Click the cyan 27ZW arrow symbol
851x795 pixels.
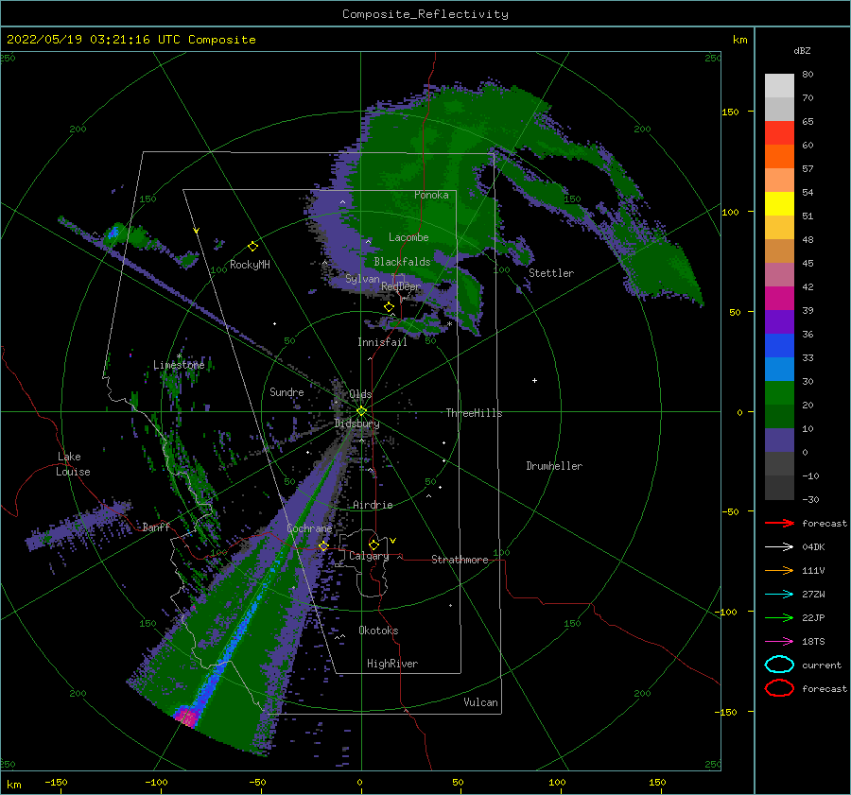[x=779, y=595]
